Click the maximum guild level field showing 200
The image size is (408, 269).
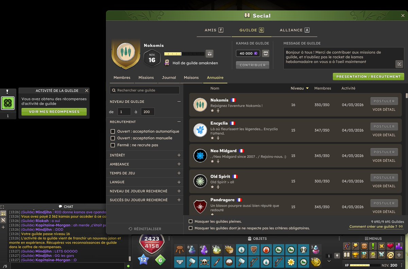tap(148, 112)
